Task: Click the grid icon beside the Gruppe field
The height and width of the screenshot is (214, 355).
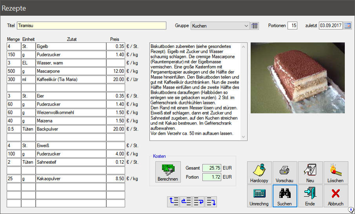Action: (255, 26)
